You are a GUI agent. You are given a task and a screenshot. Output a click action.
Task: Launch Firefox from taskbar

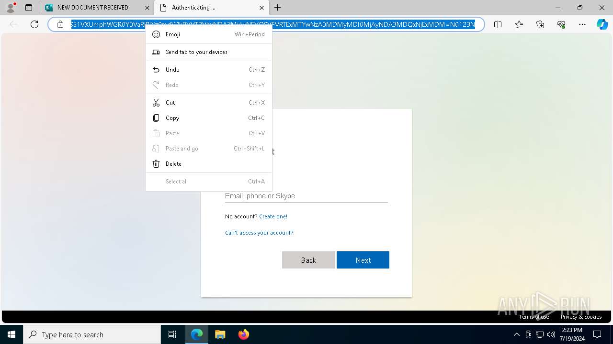[x=243, y=334]
